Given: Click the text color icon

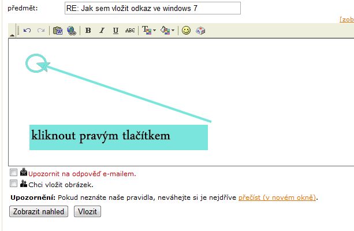Looking at the screenshot, I should pyautogui.click(x=147, y=30).
